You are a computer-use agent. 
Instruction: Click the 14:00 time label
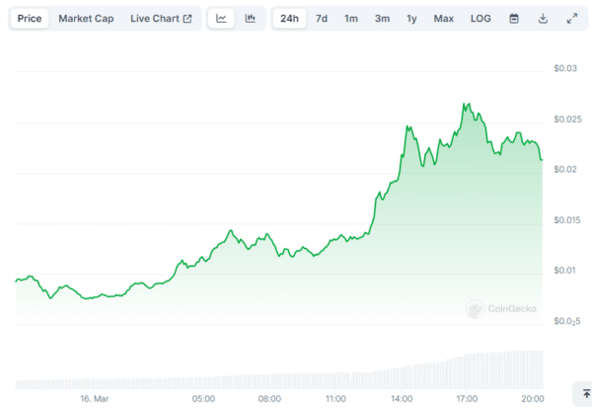click(402, 398)
